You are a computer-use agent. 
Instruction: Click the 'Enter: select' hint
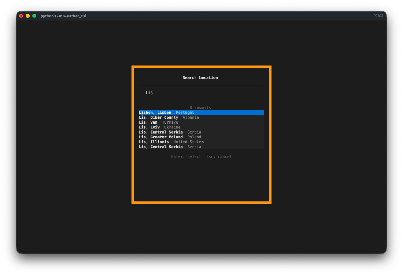tap(186, 157)
